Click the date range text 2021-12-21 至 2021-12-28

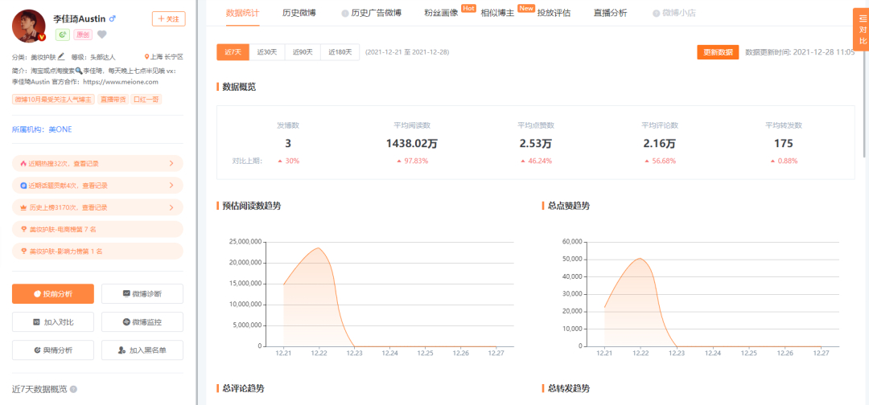tap(407, 52)
